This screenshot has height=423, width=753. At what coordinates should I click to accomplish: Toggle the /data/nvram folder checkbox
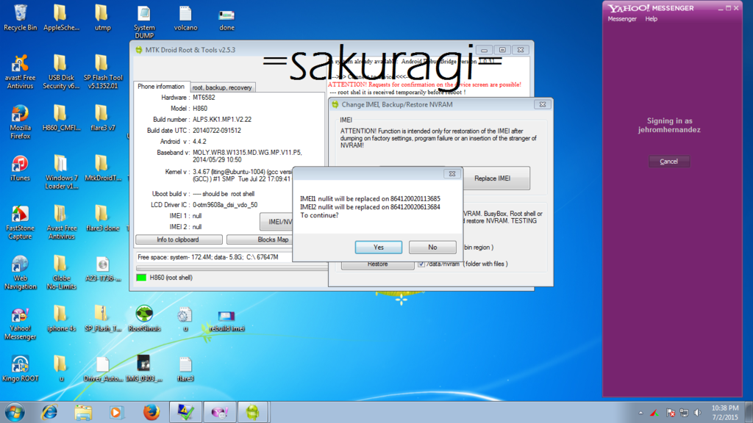click(x=421, y=264)
